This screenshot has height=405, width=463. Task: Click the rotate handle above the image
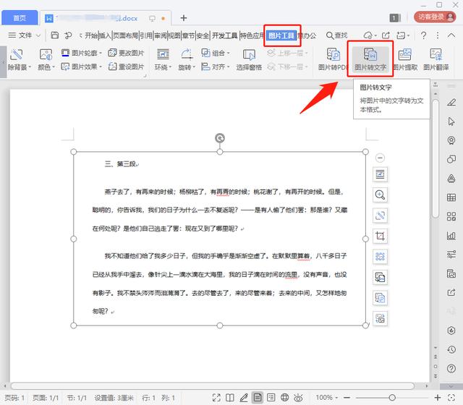click(x=220, y=138)
